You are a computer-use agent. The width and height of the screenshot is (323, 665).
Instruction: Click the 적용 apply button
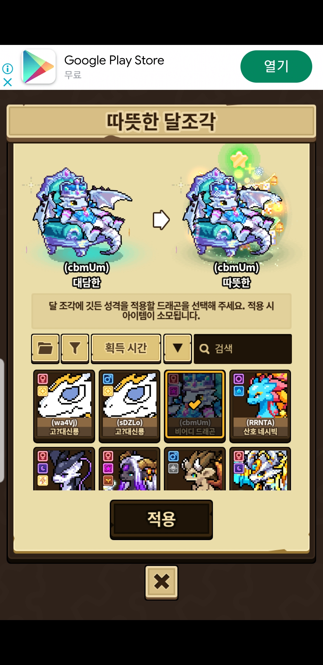tap(161, 520)
